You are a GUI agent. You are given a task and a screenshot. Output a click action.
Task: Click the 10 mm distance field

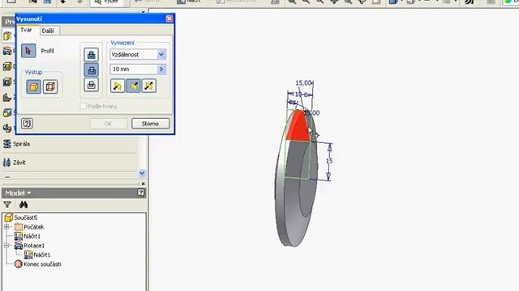click(x=134, y=70)
